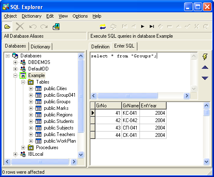
Task: Click the Insert record plus icon
Action: [160, 26]
